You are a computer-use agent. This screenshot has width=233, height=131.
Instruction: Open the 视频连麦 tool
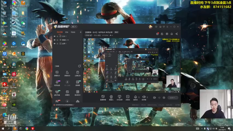point(57,83)
